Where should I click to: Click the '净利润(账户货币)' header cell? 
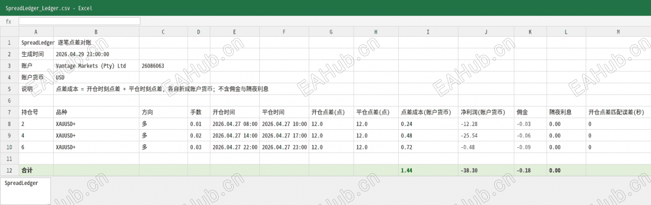(x=486, y=113)
